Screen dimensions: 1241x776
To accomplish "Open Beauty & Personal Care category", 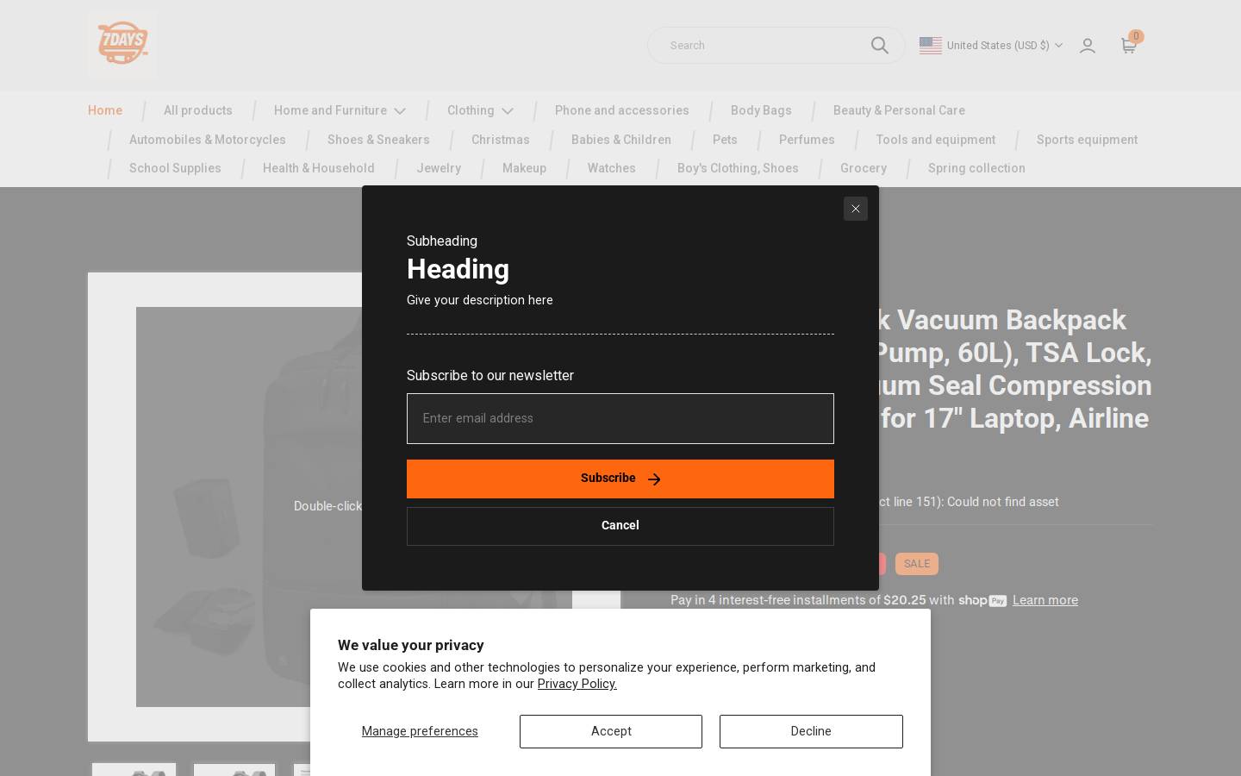I will tap(899, 110).
